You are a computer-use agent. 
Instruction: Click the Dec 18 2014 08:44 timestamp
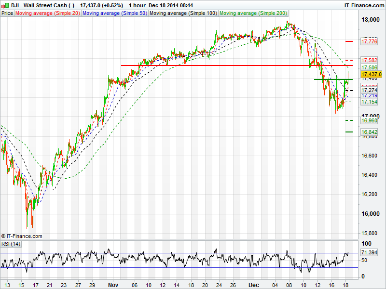(x=171, y=5)
